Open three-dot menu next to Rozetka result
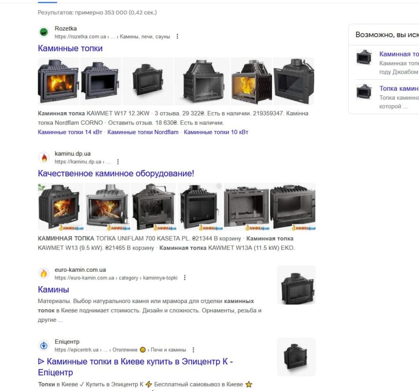Screen dimensions: 419x391 click(177, 36)
